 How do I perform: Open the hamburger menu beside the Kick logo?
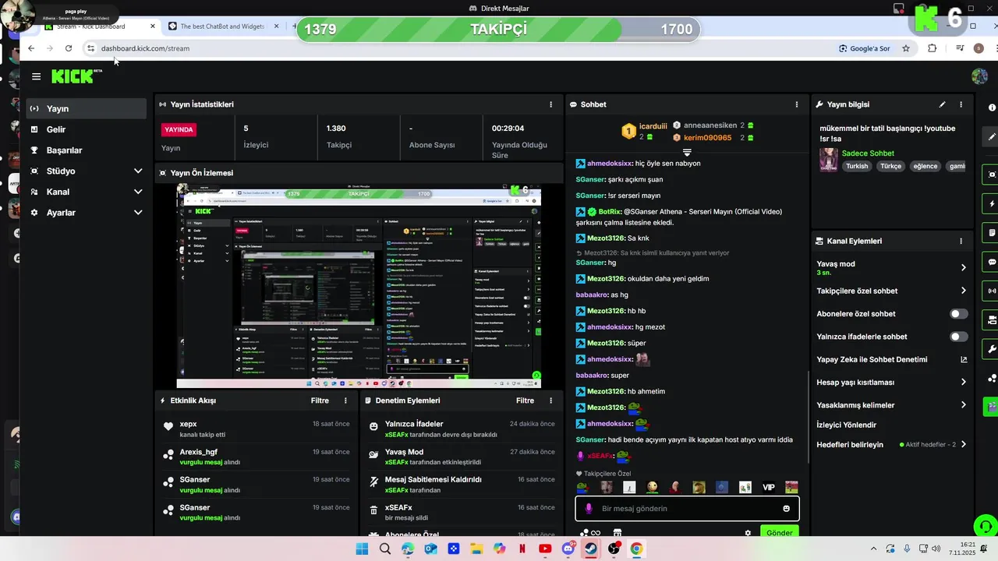(x=36, y=76)
